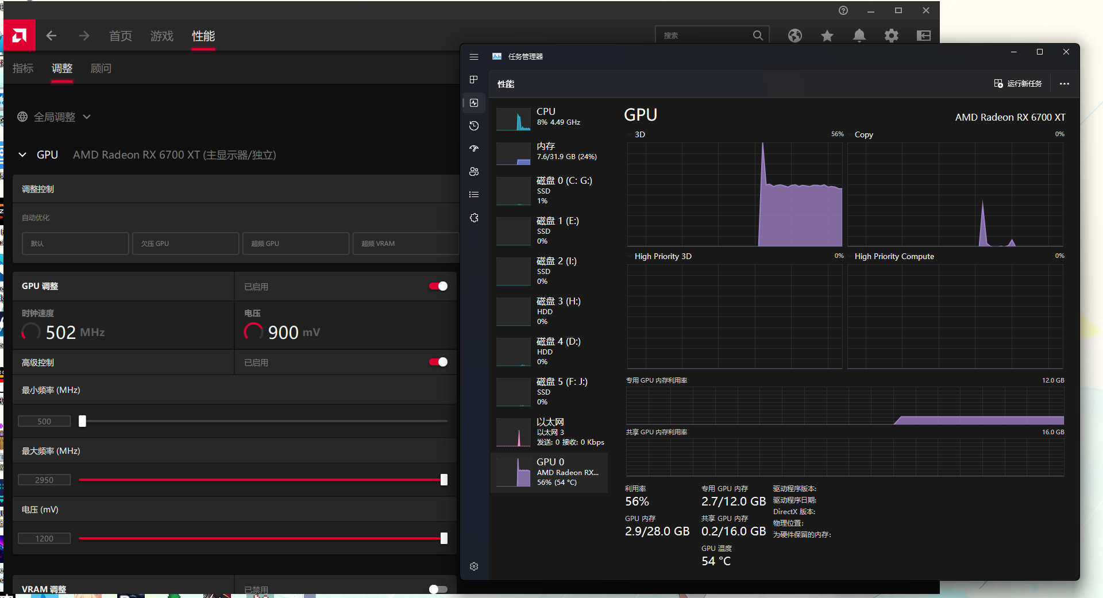Viewport: 1103px width, 598px height.
Task: Click the 1200 voltage input field
Action: point(44,538)
